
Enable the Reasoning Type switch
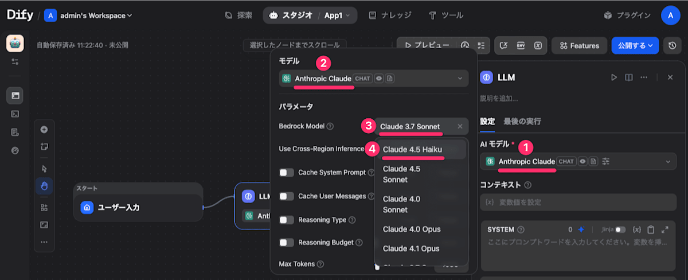pos(287,220)
